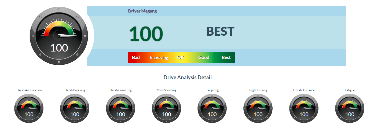The image size is (370, 132).
Task: Click the Night Driving label text
Action: click(x=258, y=90)
